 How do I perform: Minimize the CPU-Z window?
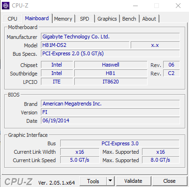pyautogui.click(x=135, y=6)
